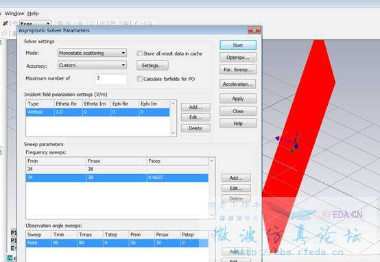Enable Store all result data in cache

(x=140, y=53)
